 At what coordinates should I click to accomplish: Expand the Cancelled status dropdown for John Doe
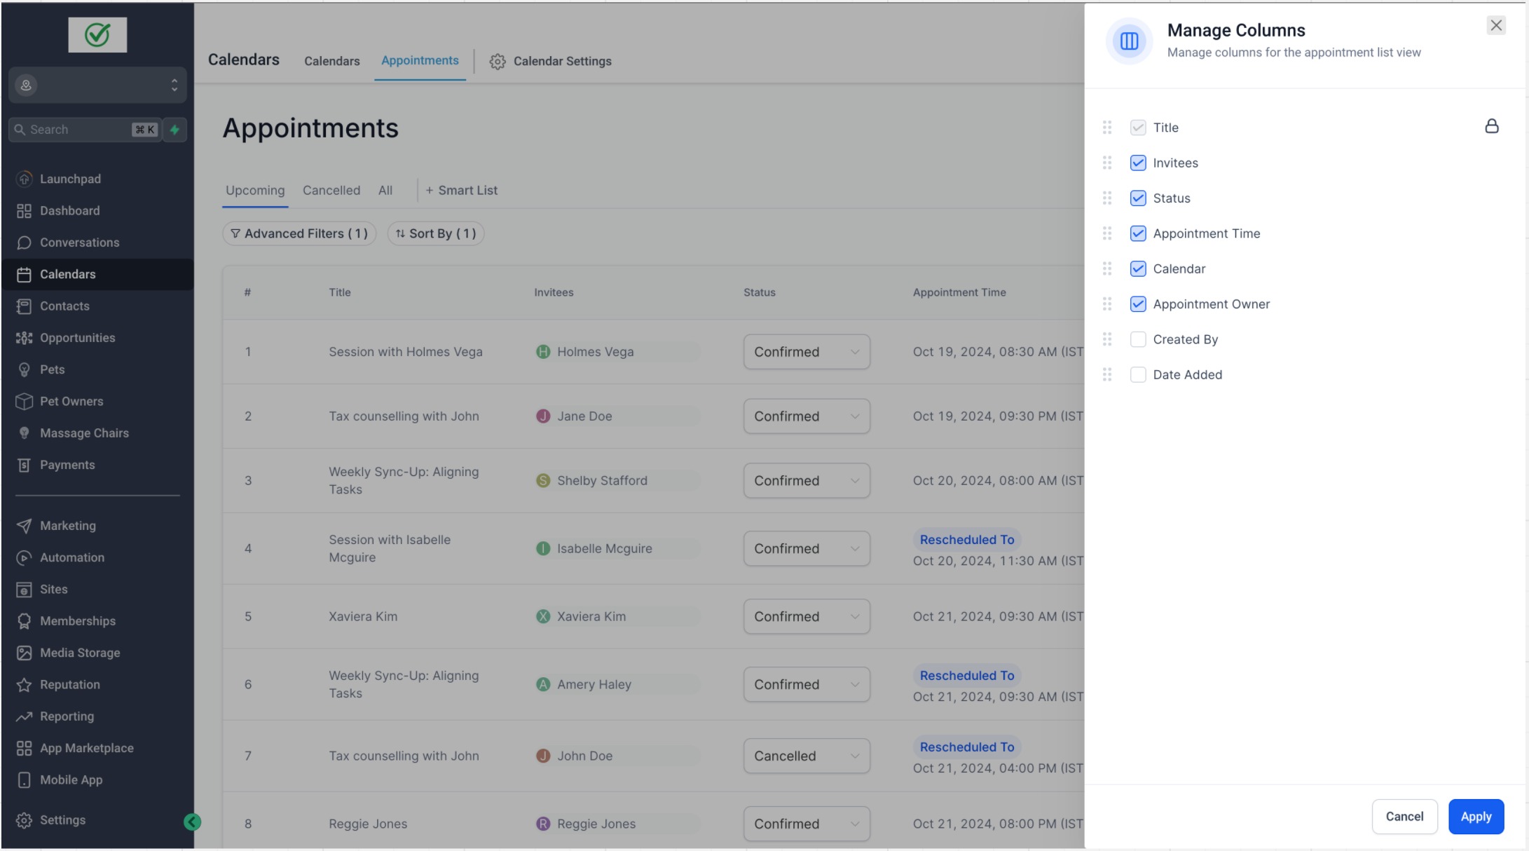click(x=807, y=756)
